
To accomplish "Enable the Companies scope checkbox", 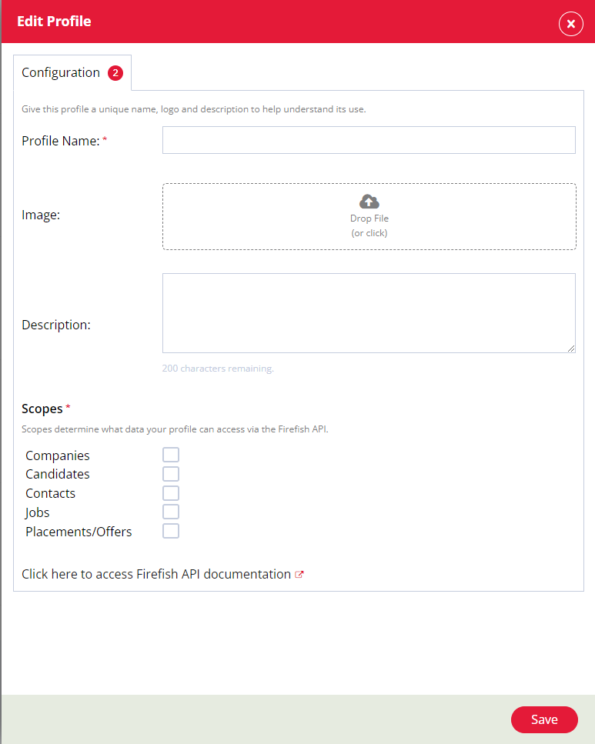I will [x=170, y=455].
